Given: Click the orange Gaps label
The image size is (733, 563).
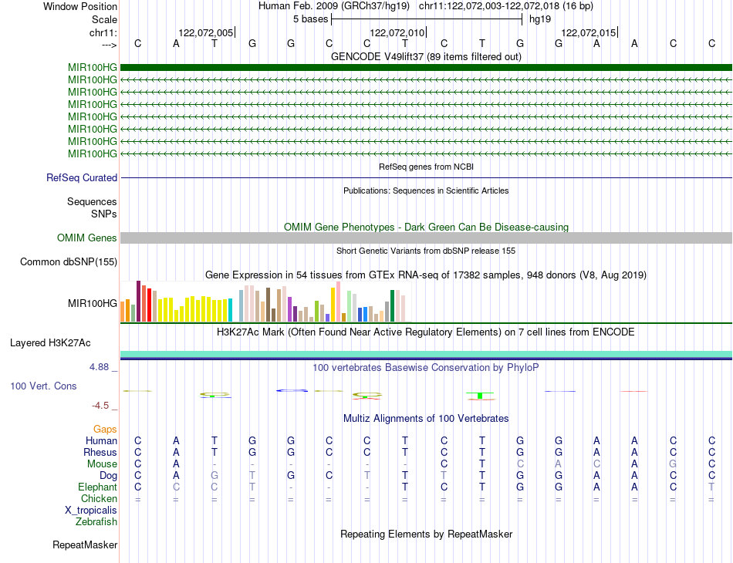Looking at the screenshot, I should pyautogui.click(x=105, y=429).
